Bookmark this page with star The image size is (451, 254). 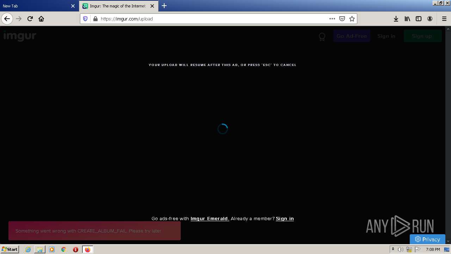352,19
